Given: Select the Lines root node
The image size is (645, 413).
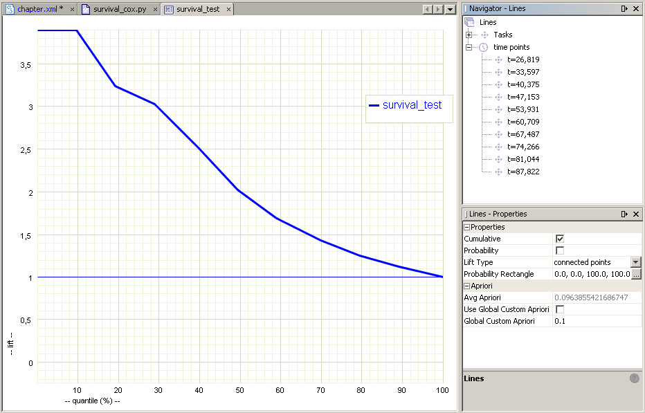Looking at the screenshot, I should [x=488, y=22].
